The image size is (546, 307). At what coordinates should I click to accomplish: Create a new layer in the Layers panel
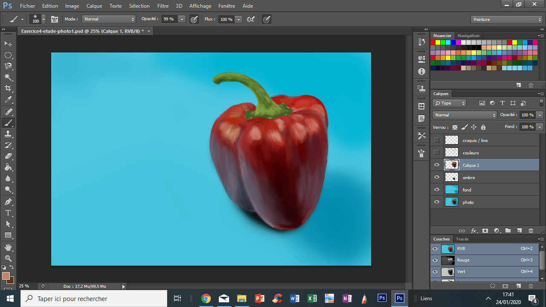point(520,230)
